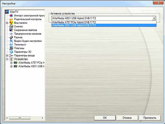Click the Параметры входа input icon
This screenshot has height=124, width=165.
[11, 55]
